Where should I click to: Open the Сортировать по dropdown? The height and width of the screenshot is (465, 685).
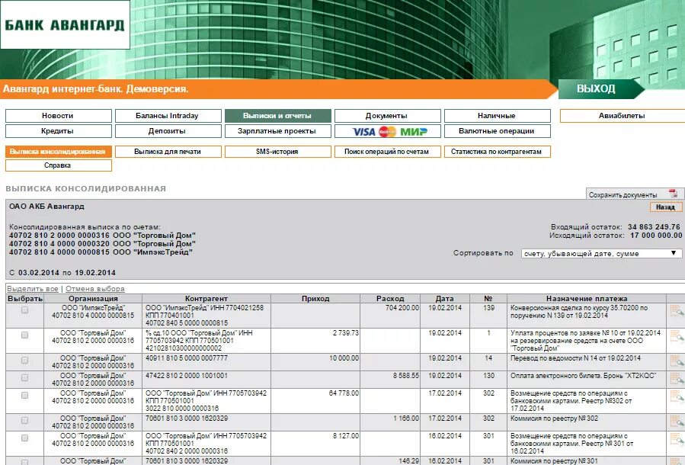coord(601,254)
